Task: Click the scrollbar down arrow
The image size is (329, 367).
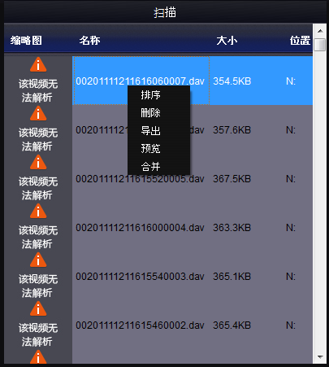Action: click(x=320, y=357)
